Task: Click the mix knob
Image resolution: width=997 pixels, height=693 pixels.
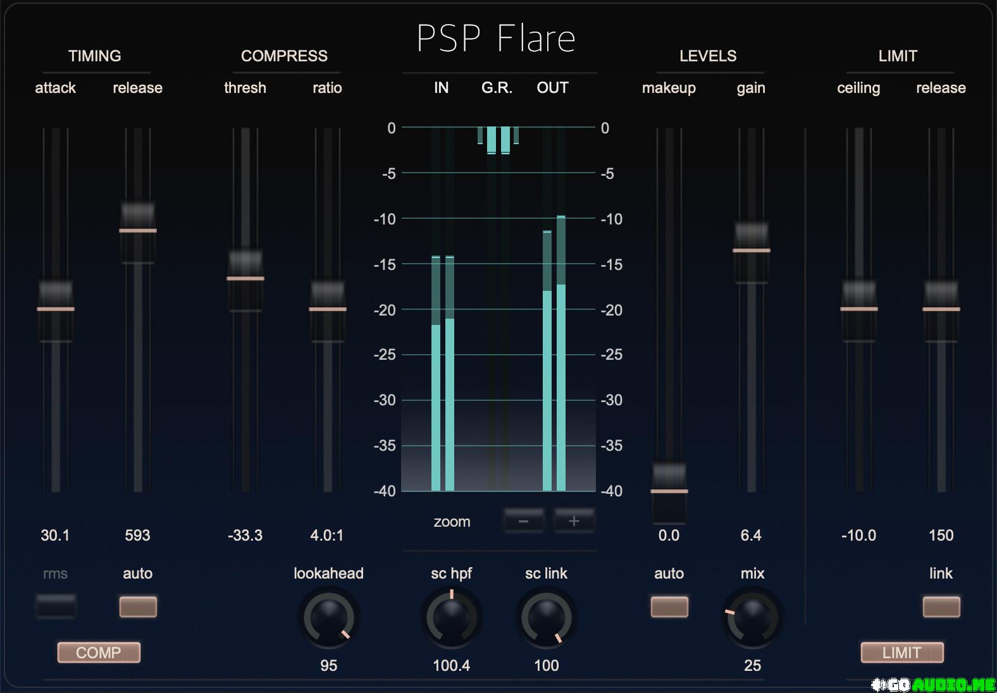Action: coord(752,618)
